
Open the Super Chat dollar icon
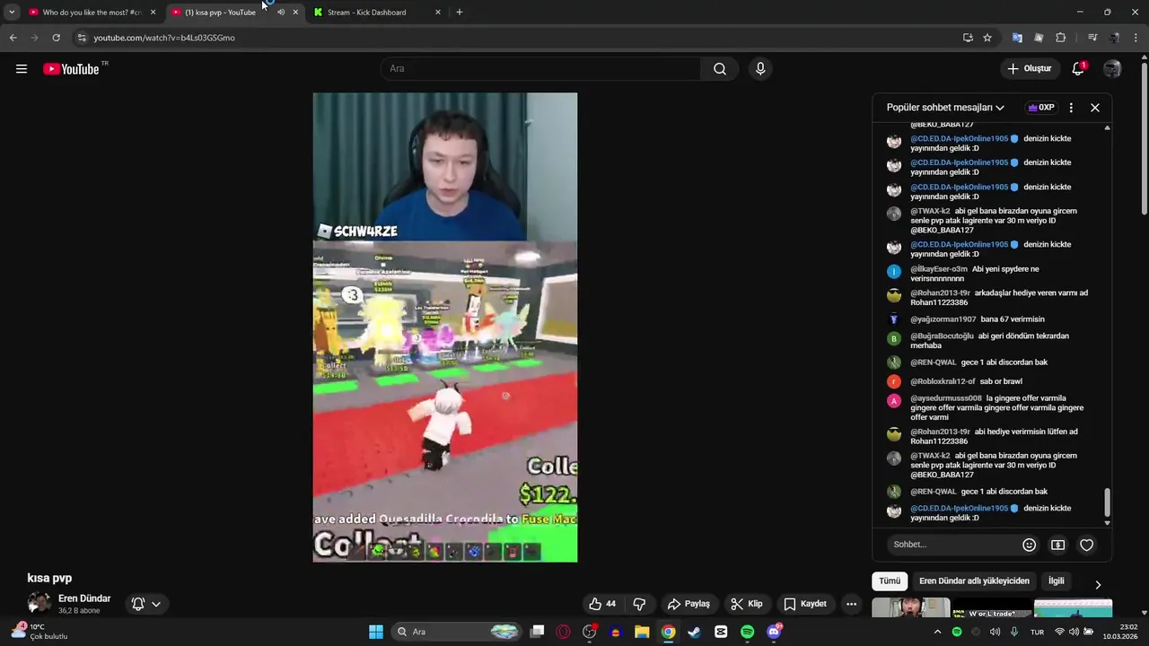(1058, 545)
